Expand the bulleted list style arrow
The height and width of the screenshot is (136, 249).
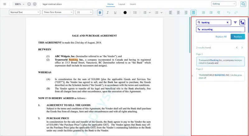point(150,12)
